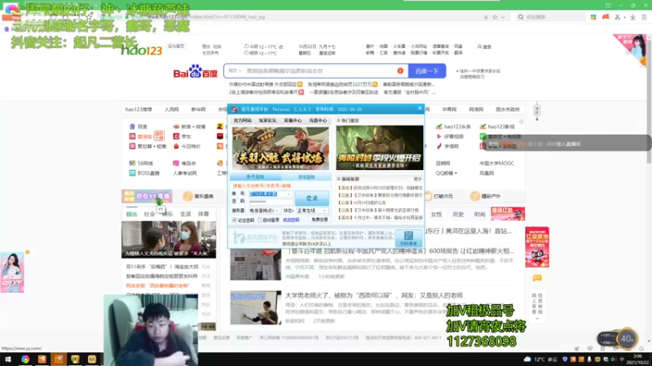Viewport: 652px width, 366px height.
Task: Toggle the 记住密码 checkbox
Action: [235, 220]
